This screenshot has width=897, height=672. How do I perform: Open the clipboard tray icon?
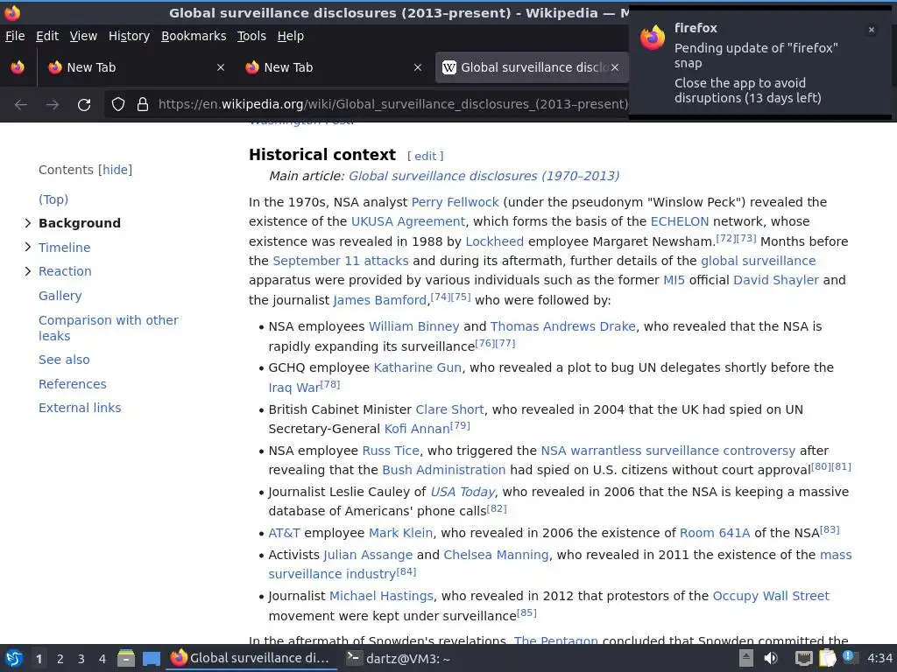point(827,658)
